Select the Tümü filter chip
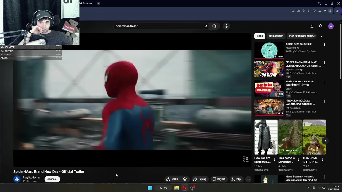The image size is (342, 192). click(x=260, y=36)
